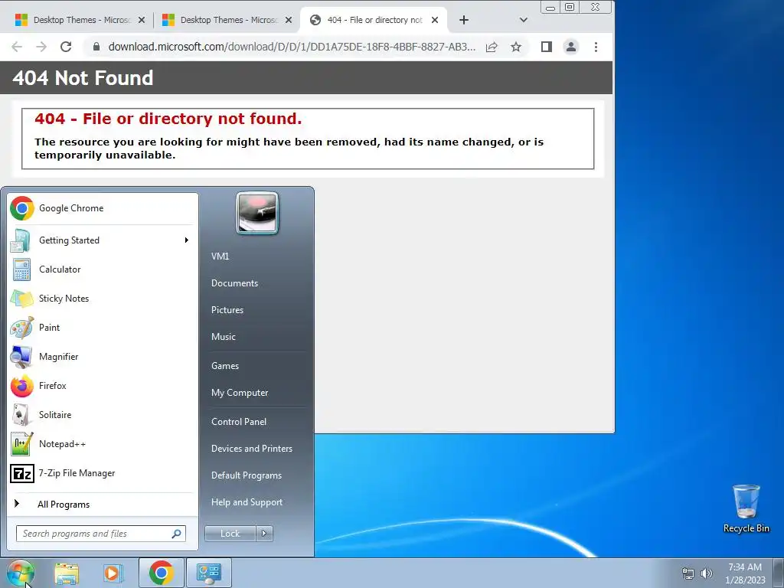Launch Getting Started from Start menu
Viewport: 784px width, 588px height.
[103, 240]
